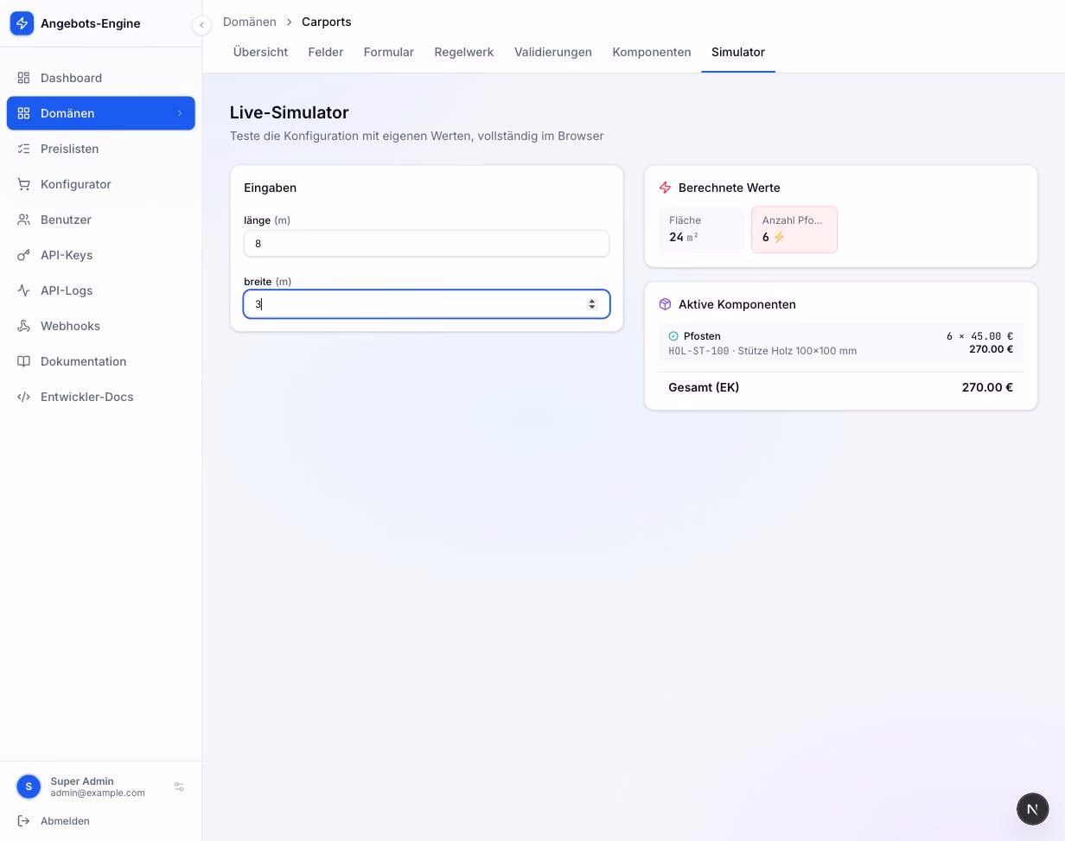Select the Simulator tab
Image resolution: width=1065 pixels, height=841 pixels.
click(738, 52)
